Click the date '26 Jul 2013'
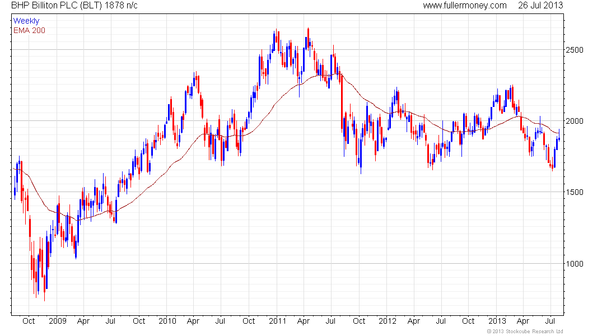This screenshot has height=336, width=616. click(540, 6)
